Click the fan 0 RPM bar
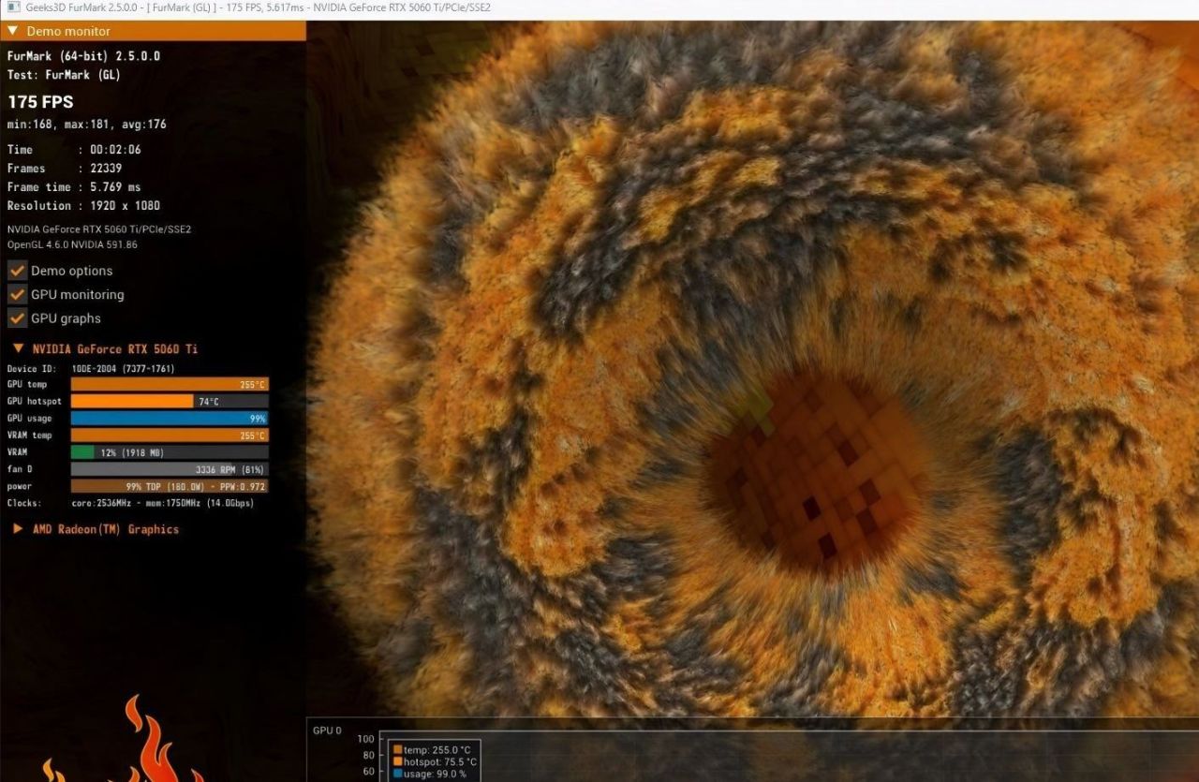The image size is (1199, 782). (x=170, y=469)
